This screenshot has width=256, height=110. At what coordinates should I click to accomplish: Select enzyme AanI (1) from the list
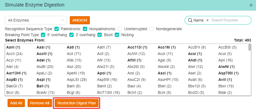click(x=13, y=47)
